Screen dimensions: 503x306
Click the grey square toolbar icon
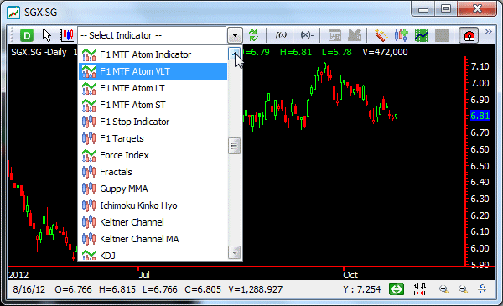coord(442,35)
